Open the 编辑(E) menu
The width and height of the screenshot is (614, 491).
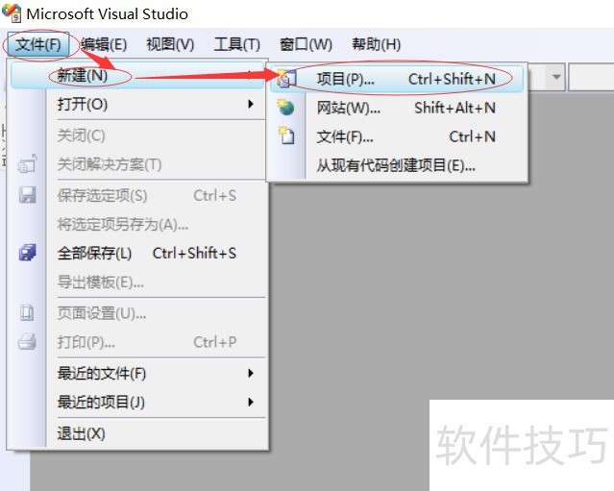coord(104,44)
